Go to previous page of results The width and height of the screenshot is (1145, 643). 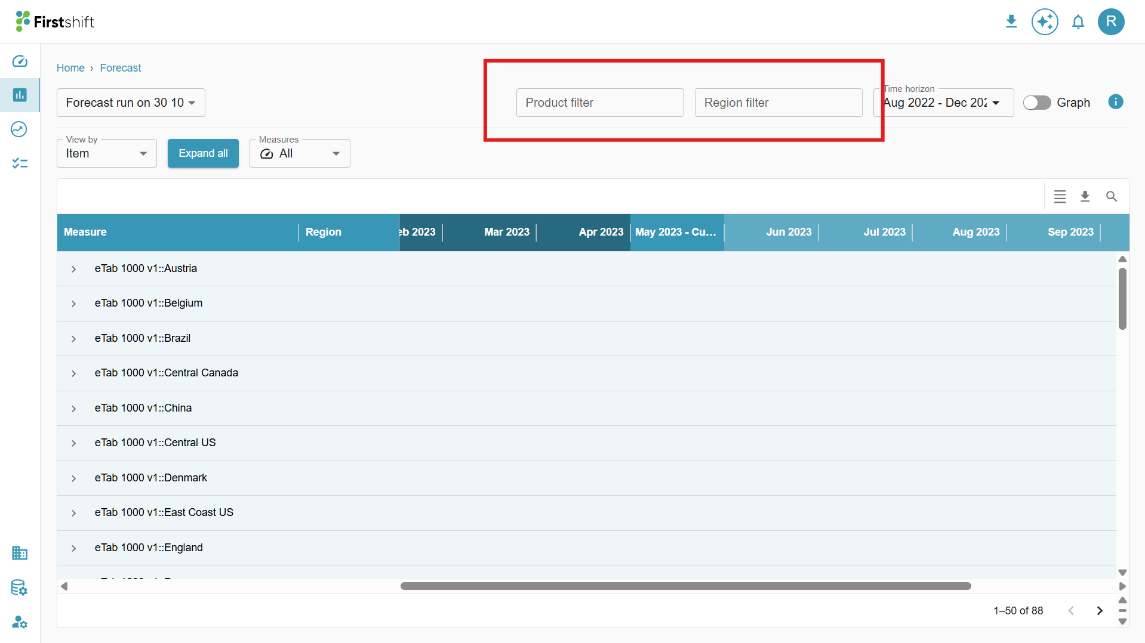1071,611
